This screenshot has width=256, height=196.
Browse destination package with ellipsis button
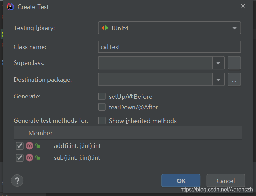click(x=234, y=80)
